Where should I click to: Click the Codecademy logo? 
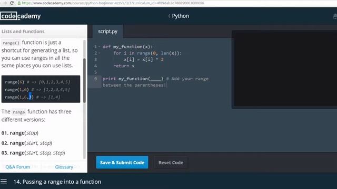click(21, 16)
